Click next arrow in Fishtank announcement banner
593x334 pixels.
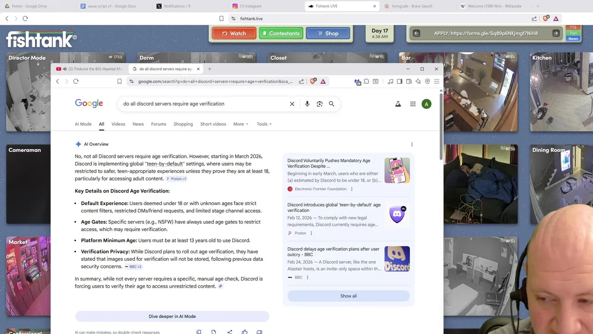coord(556,33)
